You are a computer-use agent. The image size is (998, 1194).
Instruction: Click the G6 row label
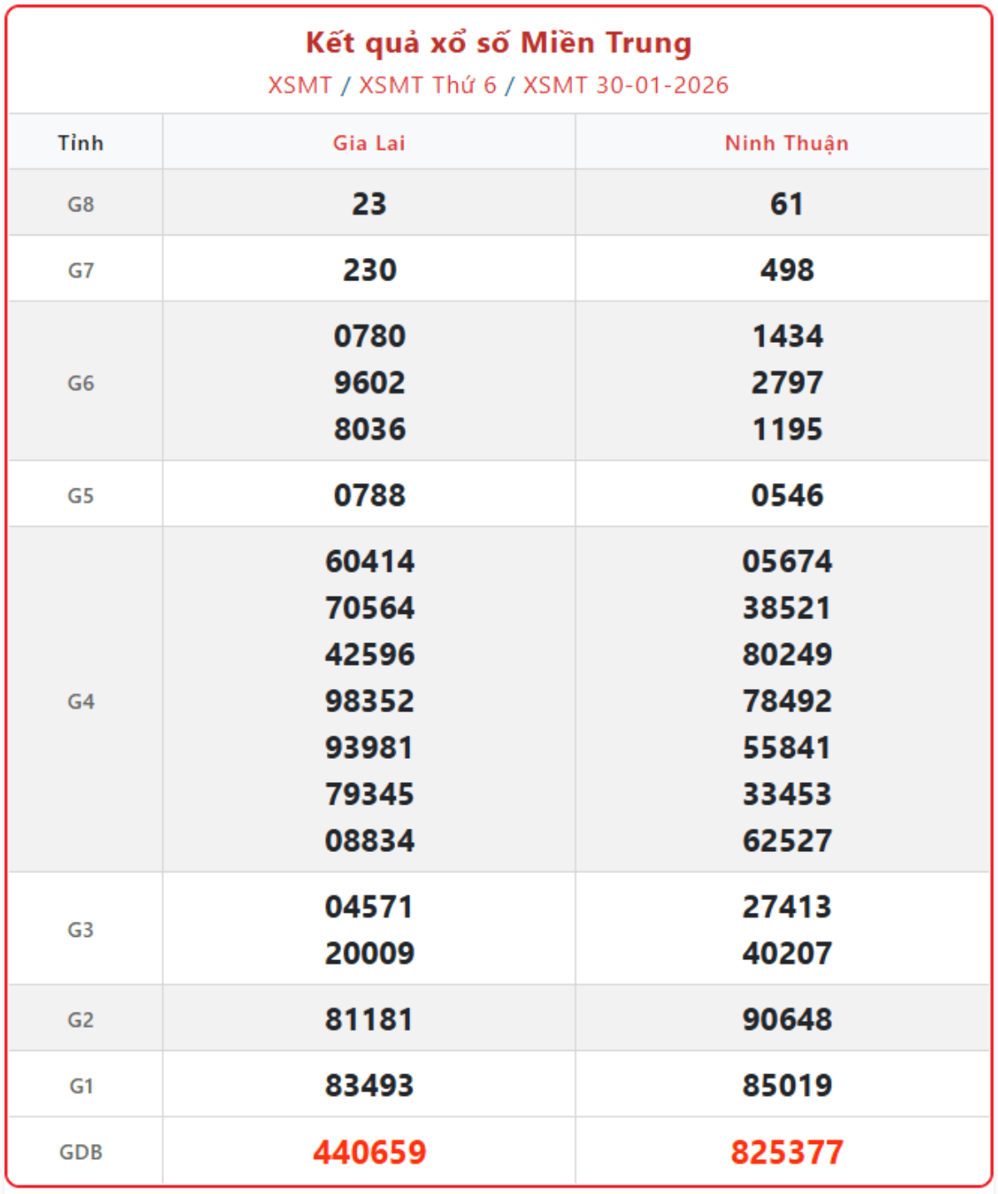point(81,384)
